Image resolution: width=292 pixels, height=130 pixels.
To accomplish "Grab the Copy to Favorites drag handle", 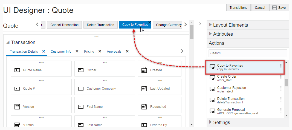I will 281,66.
